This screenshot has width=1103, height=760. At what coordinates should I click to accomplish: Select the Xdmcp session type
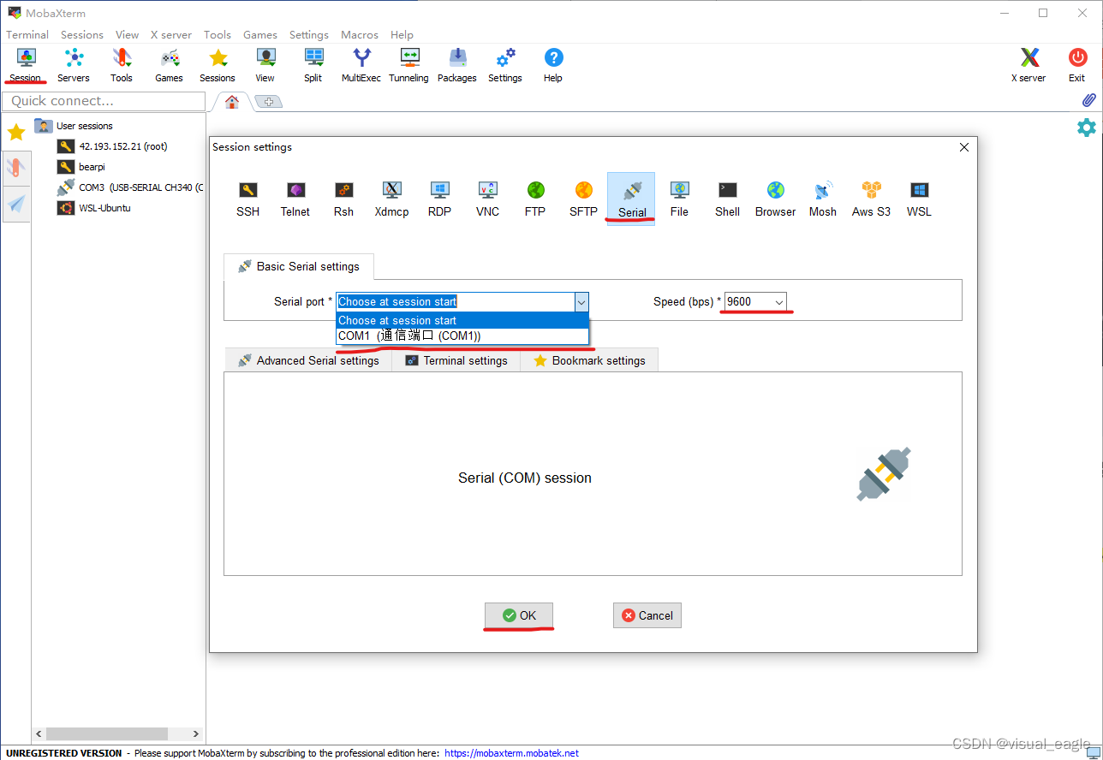pos(391,199)
